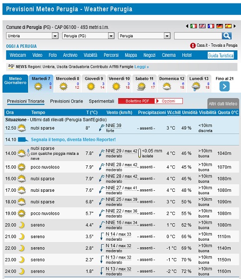Select the Venerdì 10 forecast tab
Image resolution: width=241 pixels, height=279 pixels.
119,84
